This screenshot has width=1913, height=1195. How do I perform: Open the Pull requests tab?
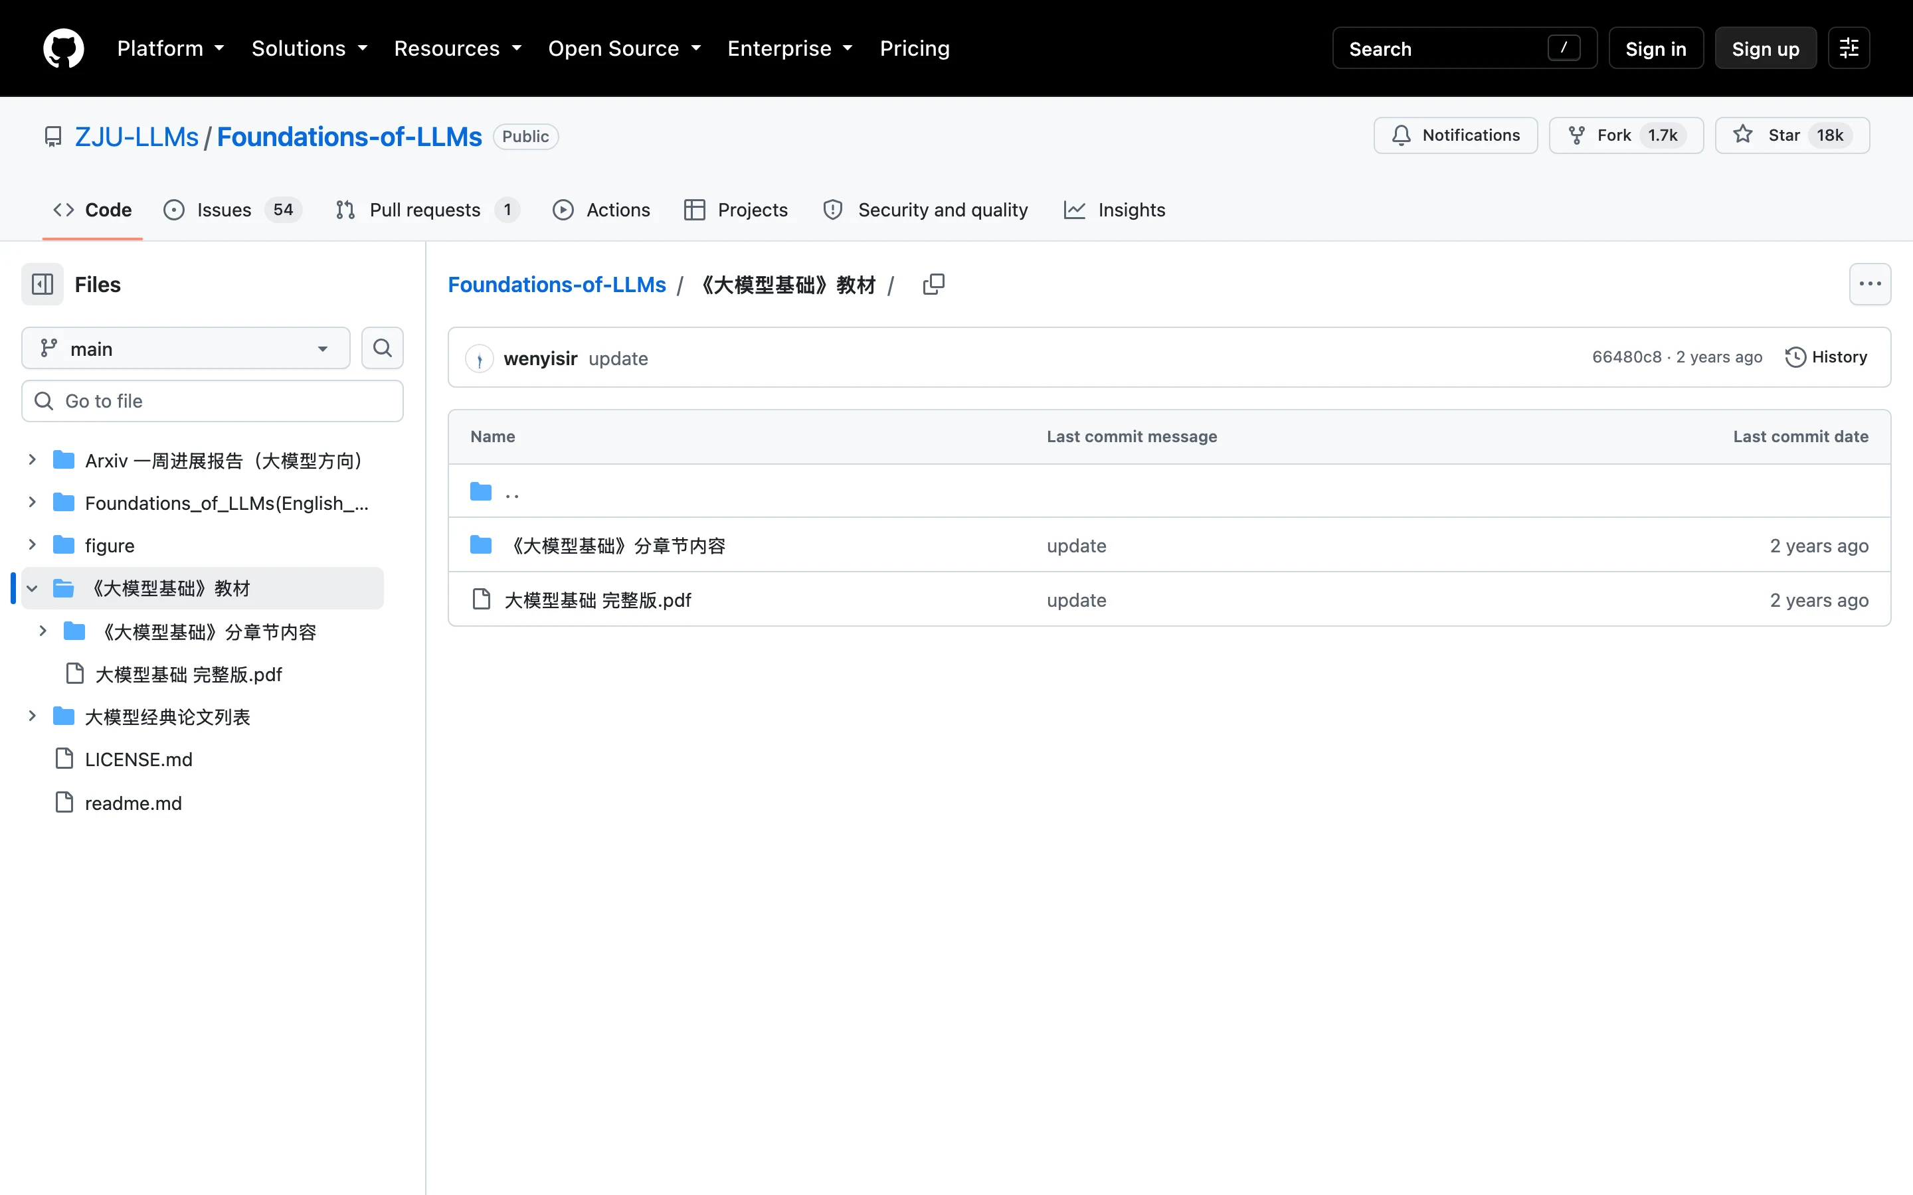(x=427, y=209)
